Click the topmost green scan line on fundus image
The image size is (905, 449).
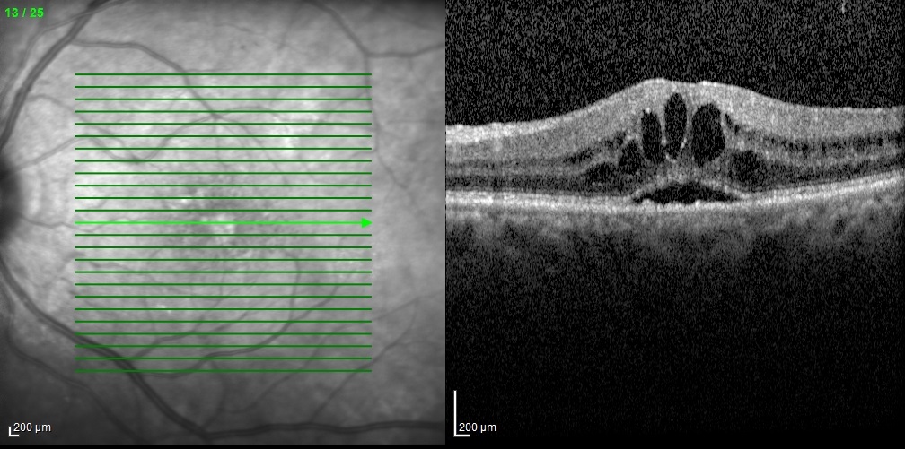click(x=223, y=74)
